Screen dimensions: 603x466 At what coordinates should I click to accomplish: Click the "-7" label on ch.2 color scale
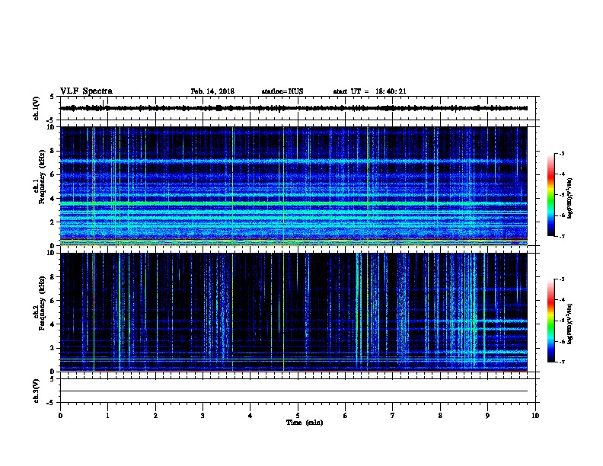pos(561,362)
